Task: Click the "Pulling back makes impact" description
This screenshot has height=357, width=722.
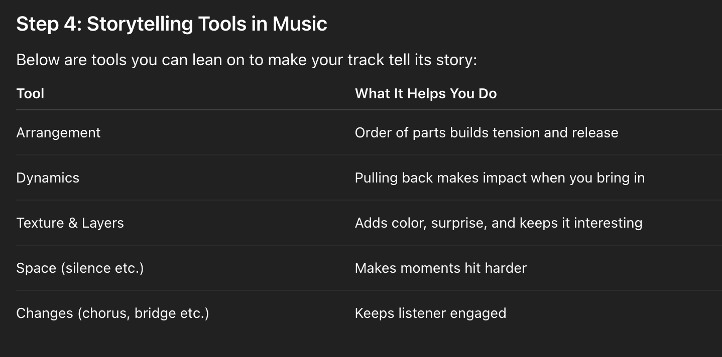Action: (x=500, y=178)
